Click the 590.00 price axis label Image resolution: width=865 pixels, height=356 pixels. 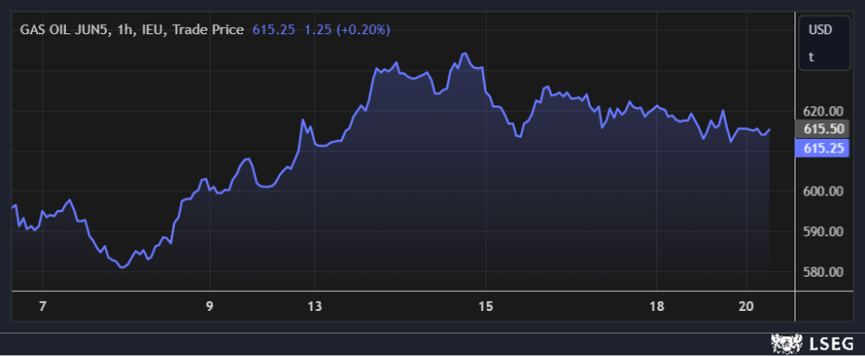coord(823,232)
